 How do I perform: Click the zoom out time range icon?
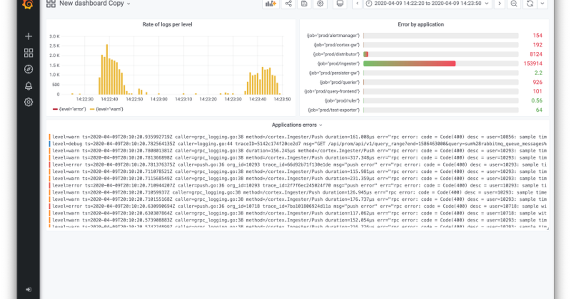514,4
